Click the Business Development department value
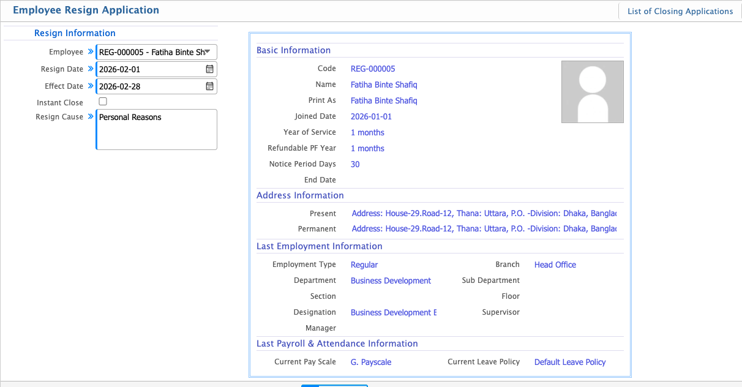Image resolution: width=742 pixels, height=387 pixels. pos(391,280)
